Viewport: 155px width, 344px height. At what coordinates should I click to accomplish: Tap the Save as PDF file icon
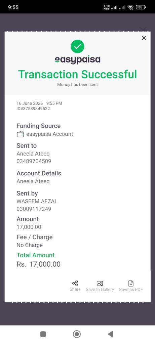[131, 284]
